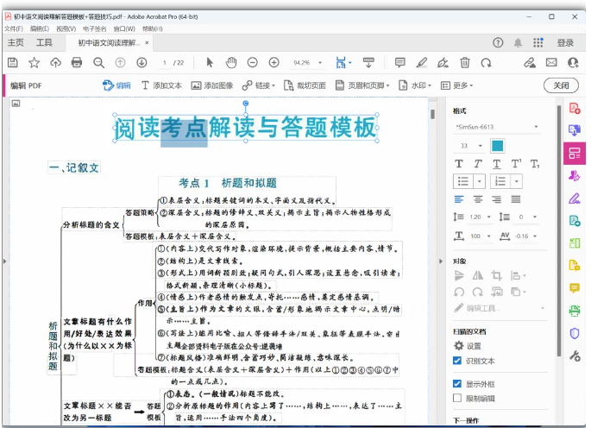Apply italic text style
Screen dimensions: 591x428
[x=478, y=164]
